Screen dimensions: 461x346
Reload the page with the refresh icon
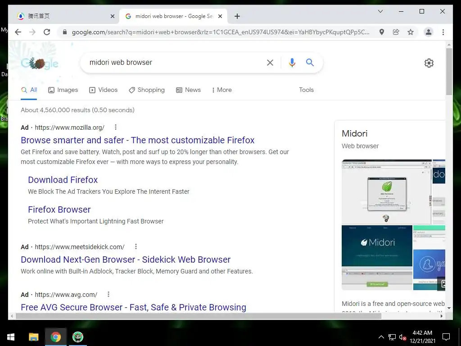47,32
